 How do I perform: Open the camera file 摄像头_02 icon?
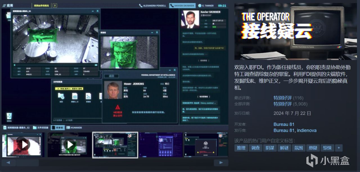(x=75, y=96)
